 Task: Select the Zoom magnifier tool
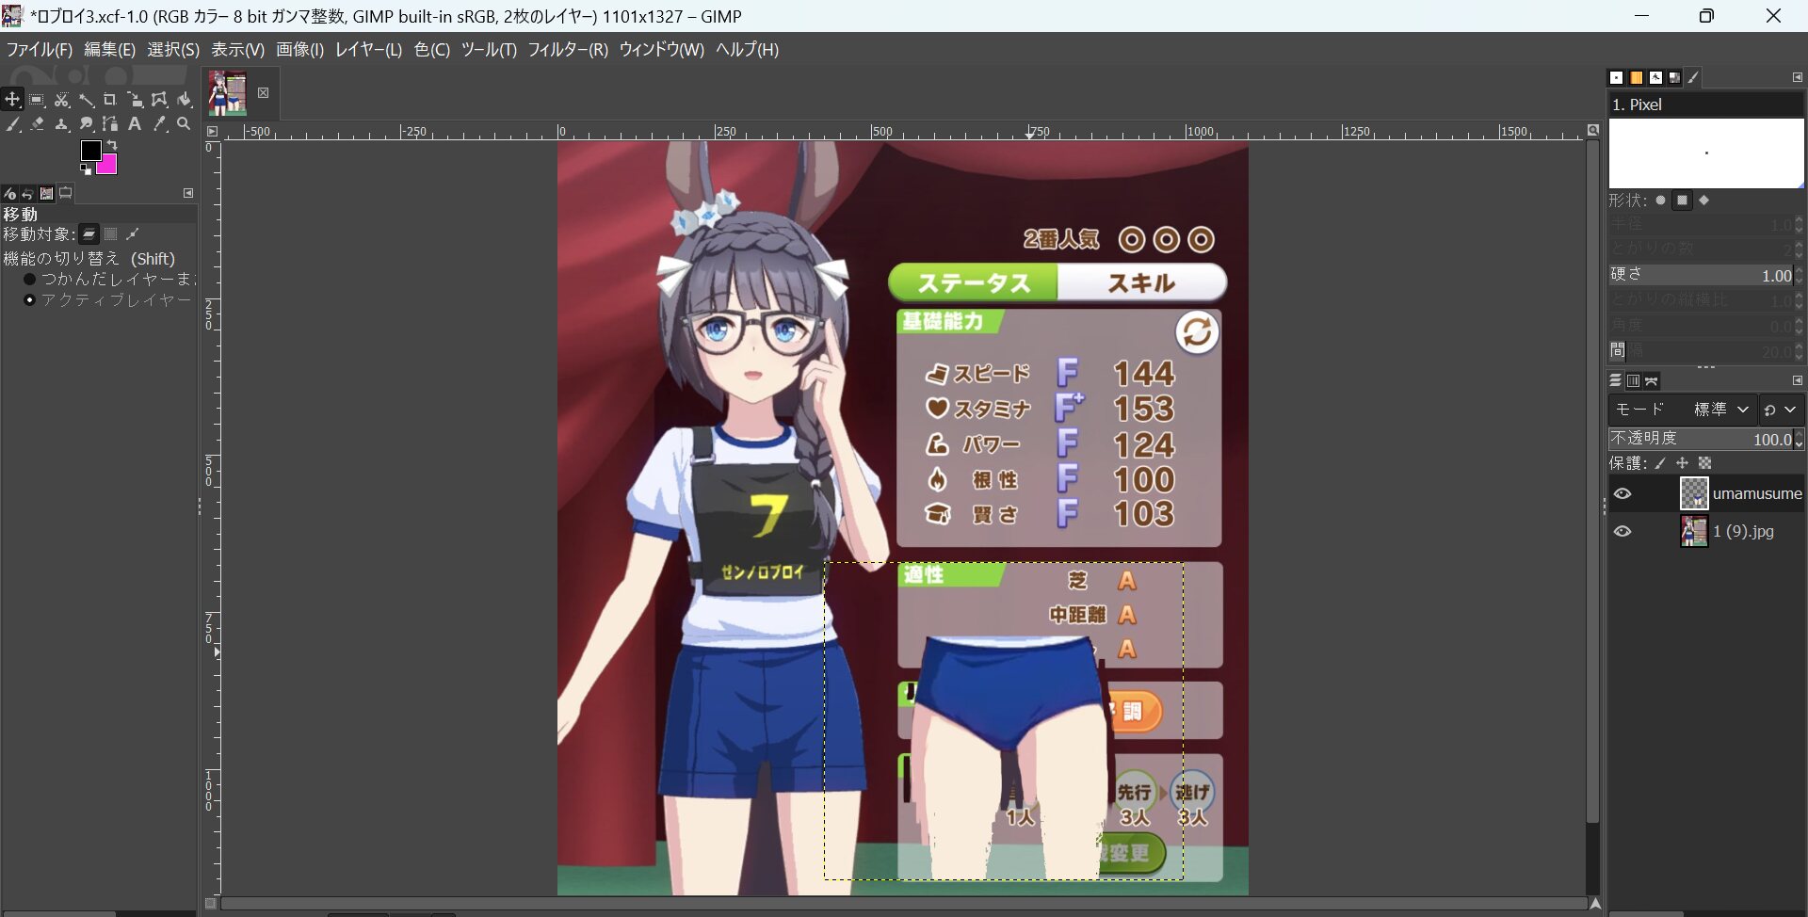[x=184, y=124]
